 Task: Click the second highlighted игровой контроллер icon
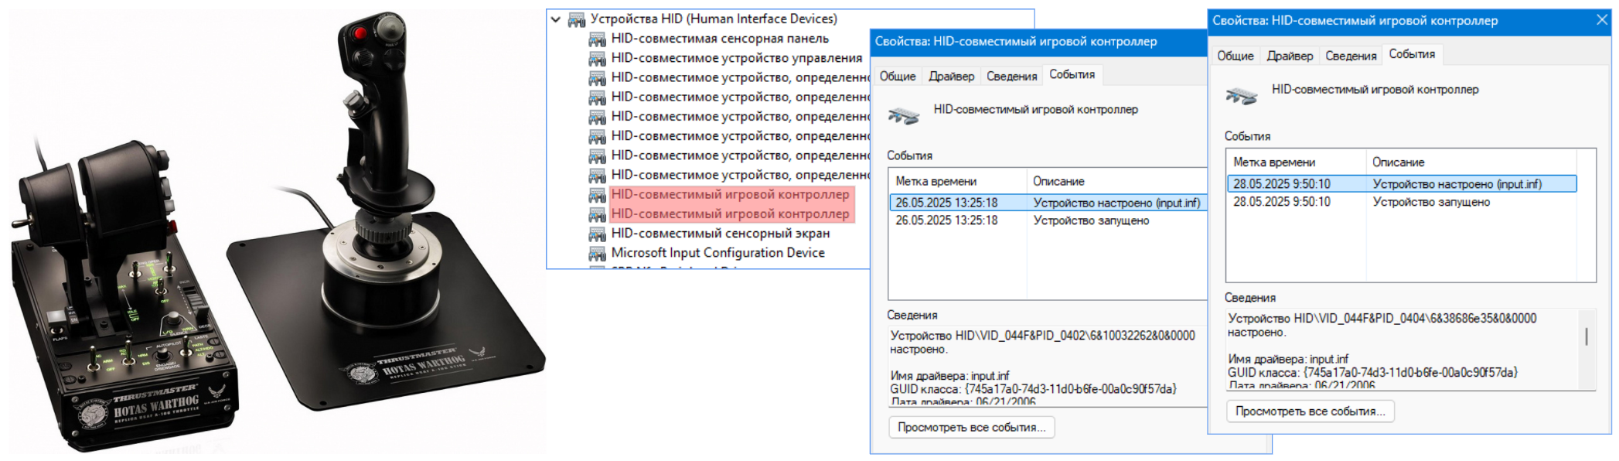[596, 213]
